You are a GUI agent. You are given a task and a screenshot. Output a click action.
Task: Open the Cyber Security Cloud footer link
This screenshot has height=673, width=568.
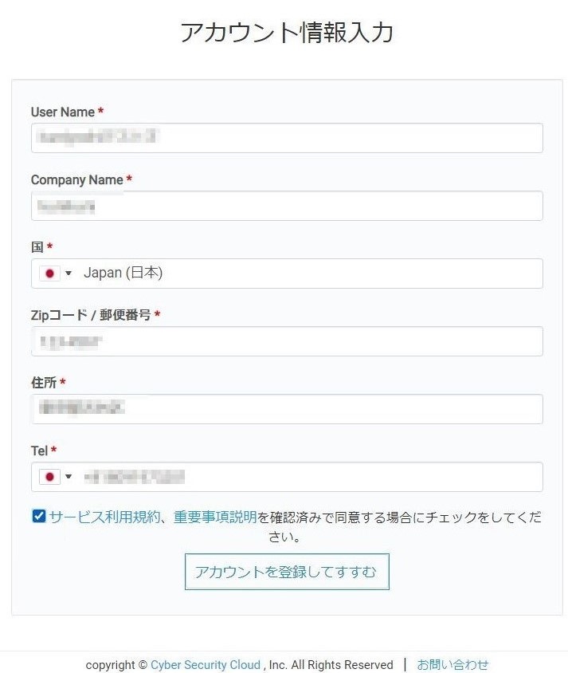point(206,665)
